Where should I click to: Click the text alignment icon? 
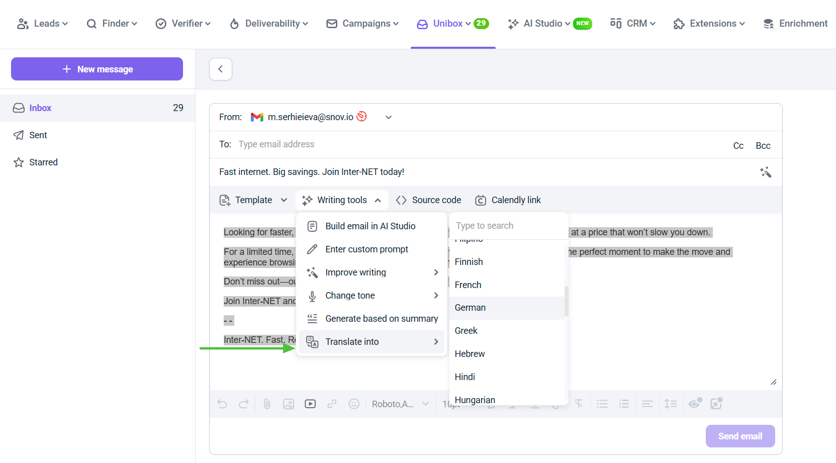click(647, 404)
